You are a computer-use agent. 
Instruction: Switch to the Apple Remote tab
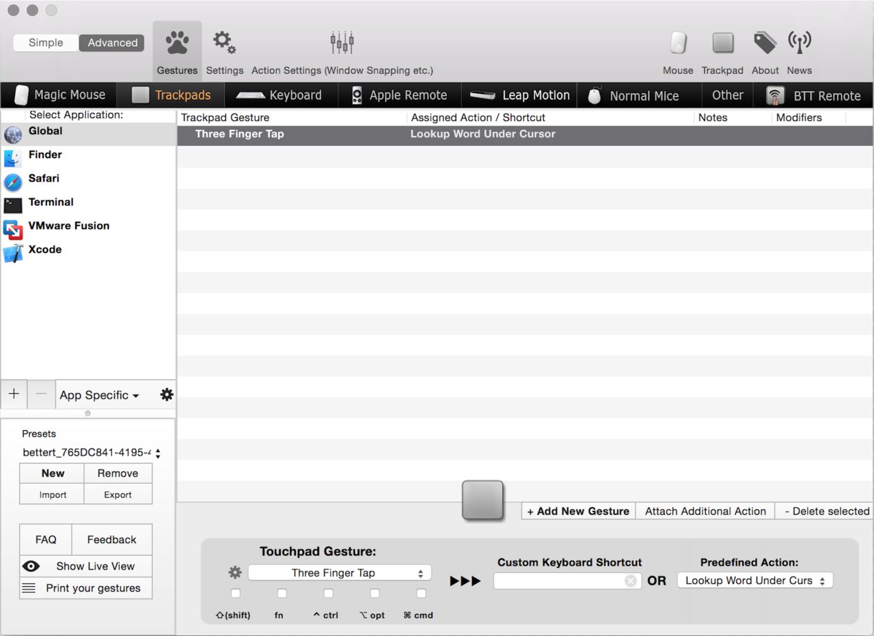(x=400, y=95)
